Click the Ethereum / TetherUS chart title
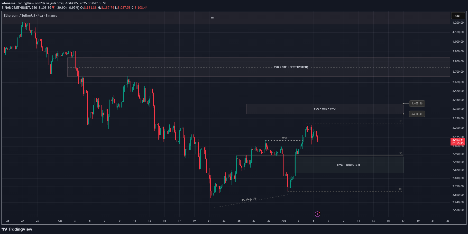468x234 pixels. pos(30,16)
